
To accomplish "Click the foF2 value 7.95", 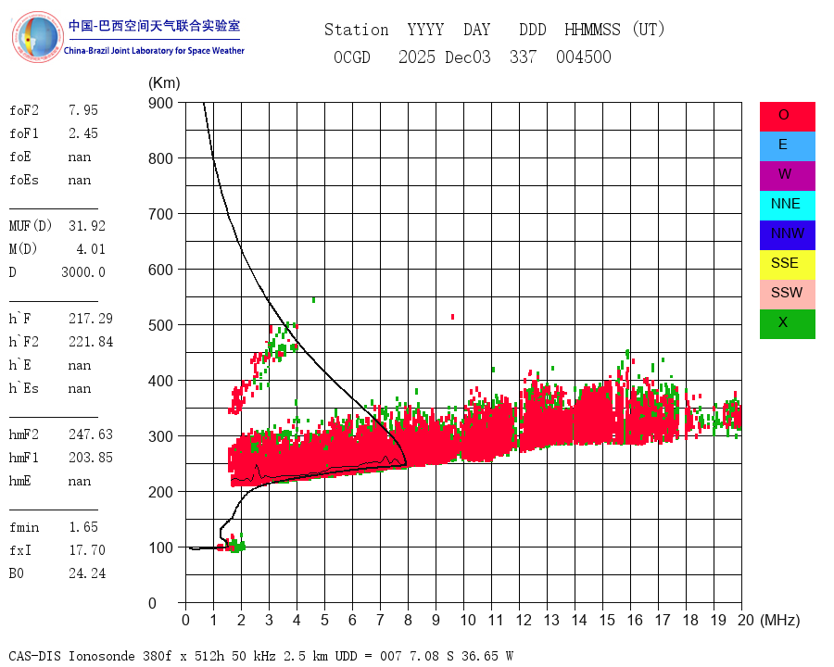I will pyautogui.click(x=83, y=110).
